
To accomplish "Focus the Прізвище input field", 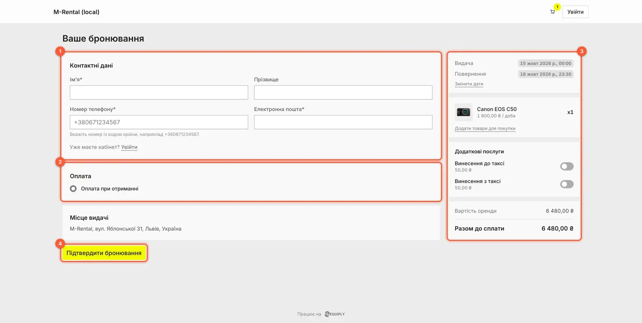I will point(343,92).
